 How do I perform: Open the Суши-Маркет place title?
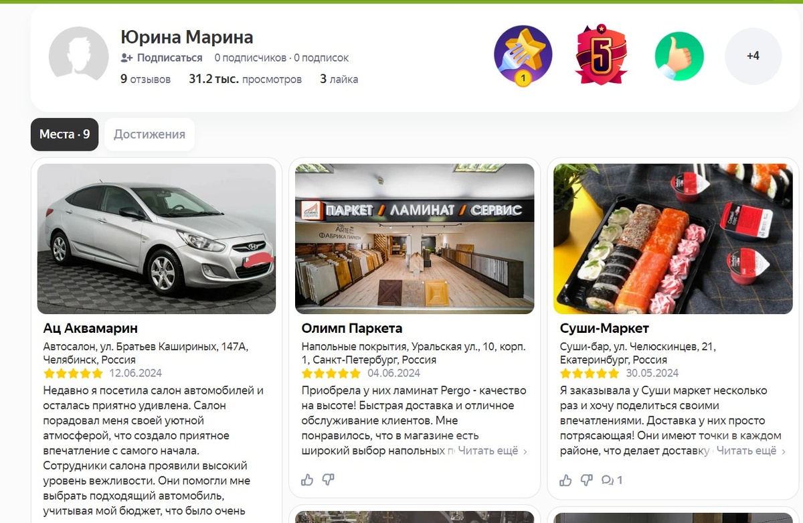pos(604,329)
